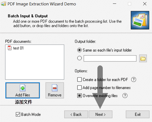Click the output folder path field
This screenshot has width=152, height=122.
pos(110,58)
